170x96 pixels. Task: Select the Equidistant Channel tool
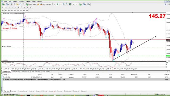(19, 7)
